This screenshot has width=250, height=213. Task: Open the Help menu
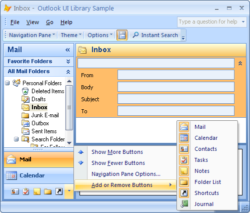[x=66, y=22]
